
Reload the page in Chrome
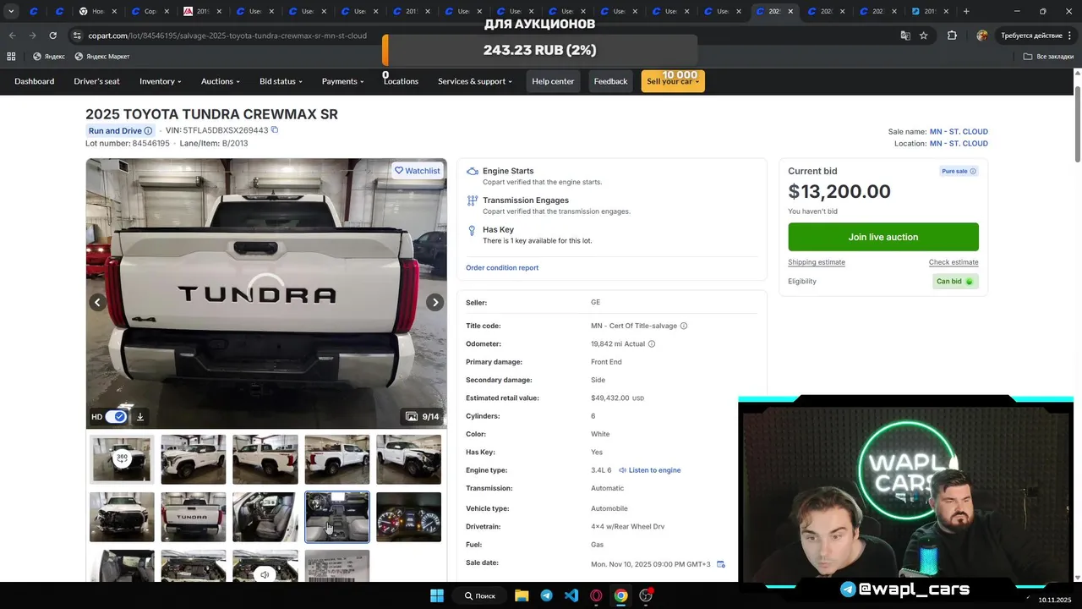pos(52,36)
